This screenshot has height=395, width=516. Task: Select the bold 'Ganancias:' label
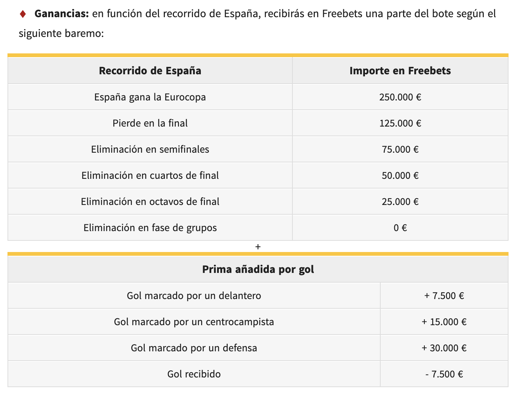pyautogui.click(x=62, y=14)
